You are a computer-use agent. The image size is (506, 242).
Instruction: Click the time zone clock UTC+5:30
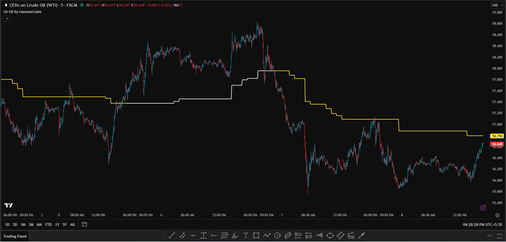point(482,225)
